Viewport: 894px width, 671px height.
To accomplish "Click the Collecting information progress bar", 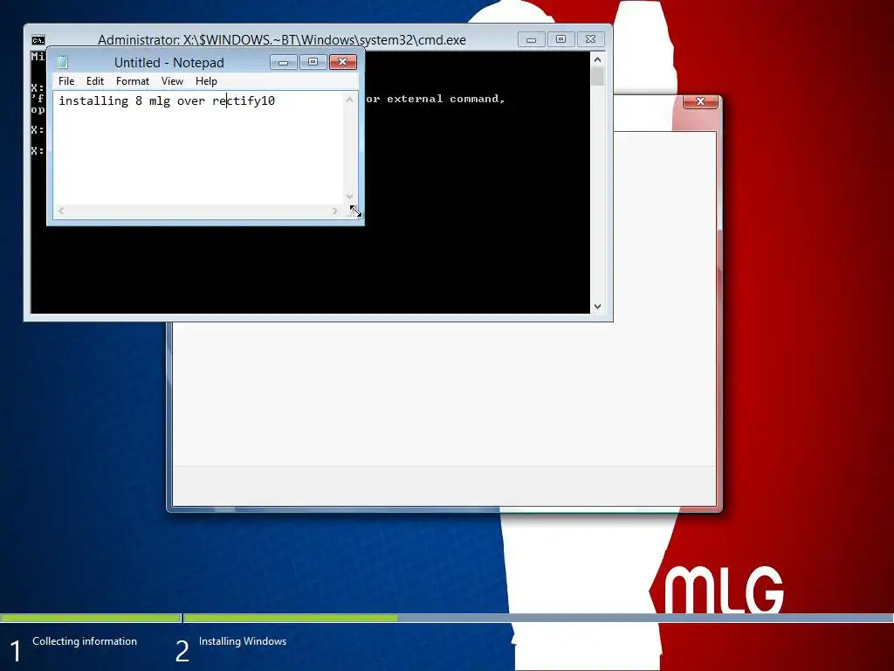I will (x=91, y=618).
